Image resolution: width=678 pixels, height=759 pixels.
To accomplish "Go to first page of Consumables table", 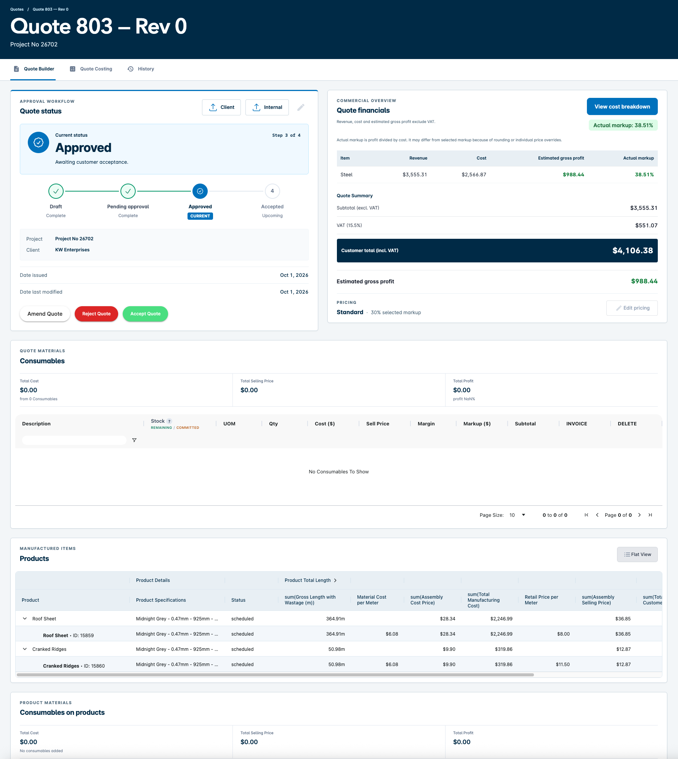I will tap(587, 515).
